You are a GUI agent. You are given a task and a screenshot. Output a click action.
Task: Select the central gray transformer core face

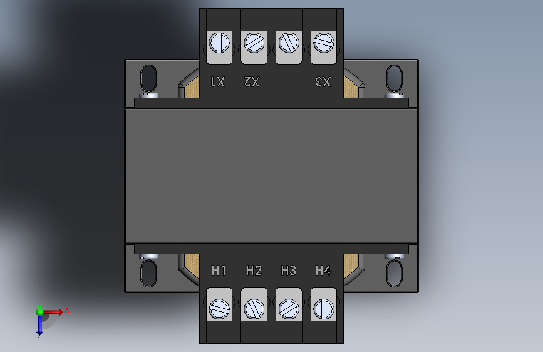[272, 176]
